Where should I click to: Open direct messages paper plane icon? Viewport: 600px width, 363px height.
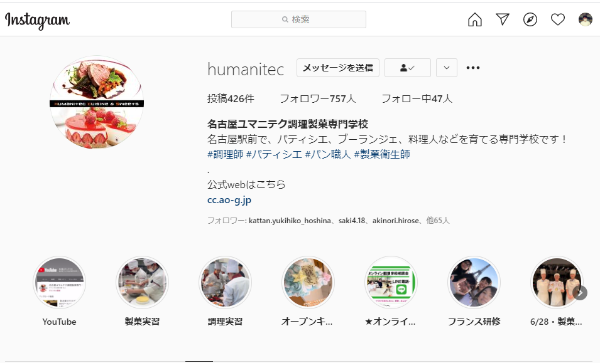(x=503, y=19)
